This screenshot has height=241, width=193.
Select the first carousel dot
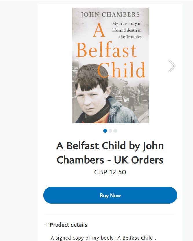coord(105,131)
